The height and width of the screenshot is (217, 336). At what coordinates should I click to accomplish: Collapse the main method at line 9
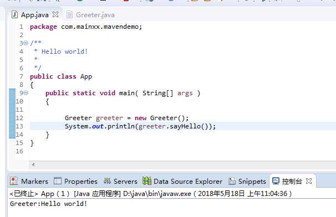pos(26,93)
